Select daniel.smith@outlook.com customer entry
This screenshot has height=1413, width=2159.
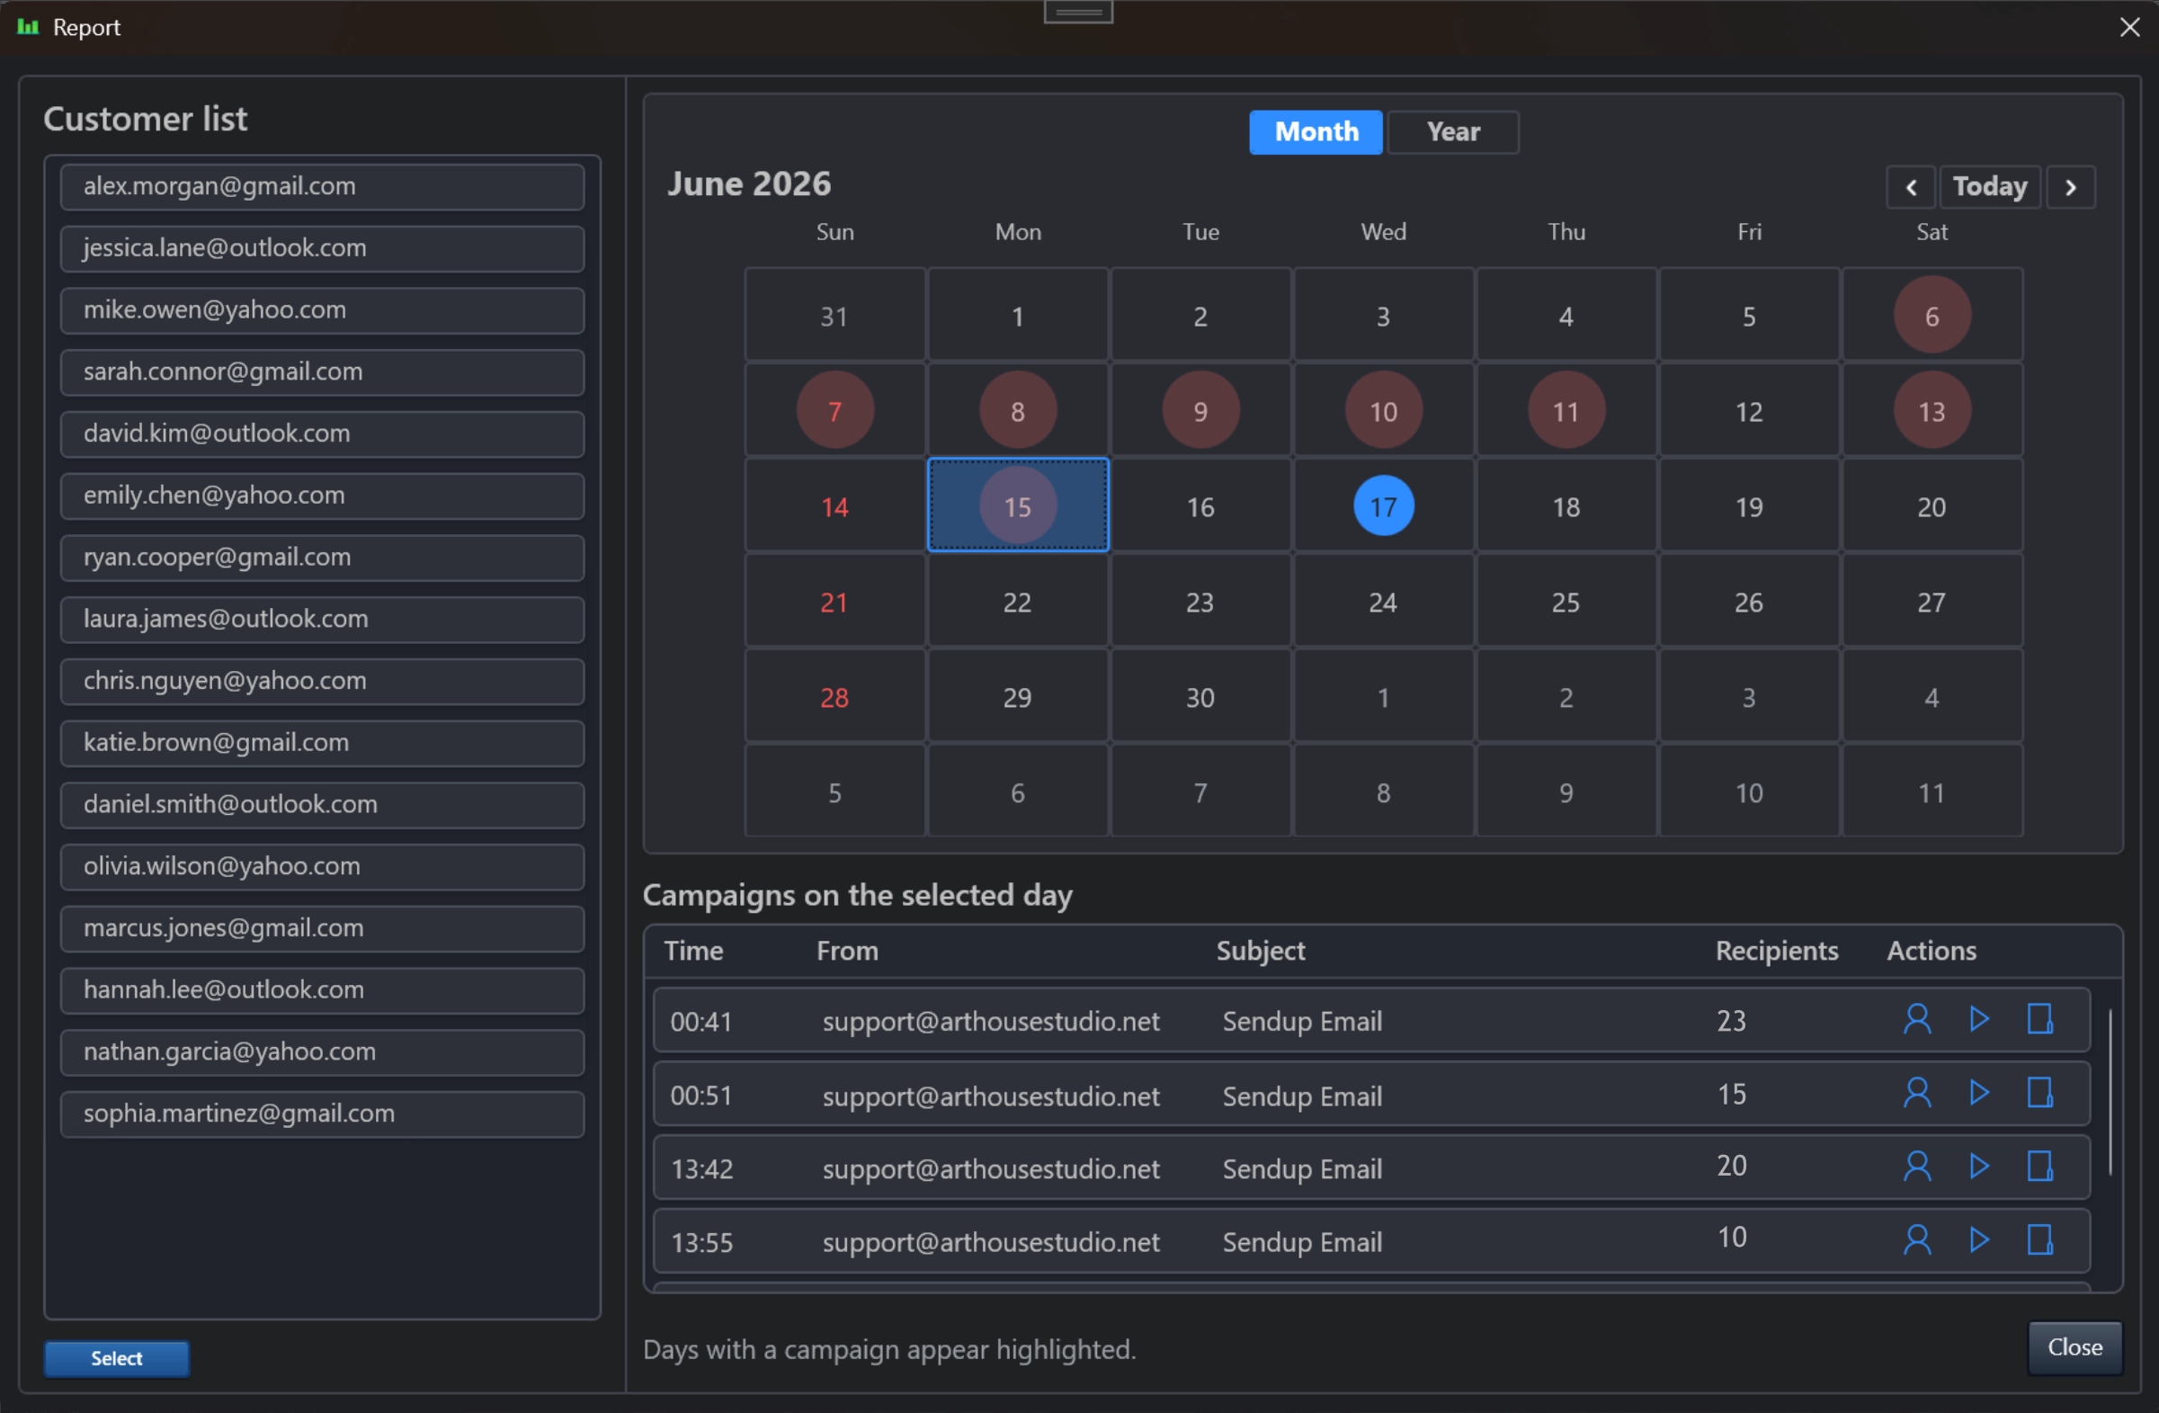pos(322,804)
